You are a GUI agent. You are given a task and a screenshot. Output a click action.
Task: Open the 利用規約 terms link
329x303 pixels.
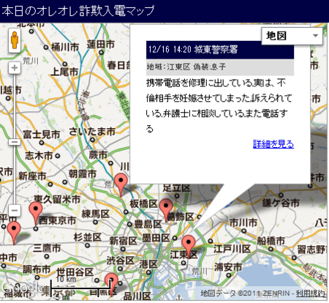[310, 293]
